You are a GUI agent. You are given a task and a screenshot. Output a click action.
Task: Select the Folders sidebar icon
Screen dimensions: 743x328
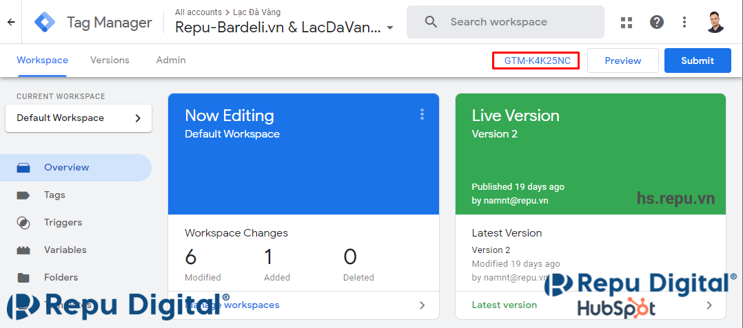[x=23, y=277]
